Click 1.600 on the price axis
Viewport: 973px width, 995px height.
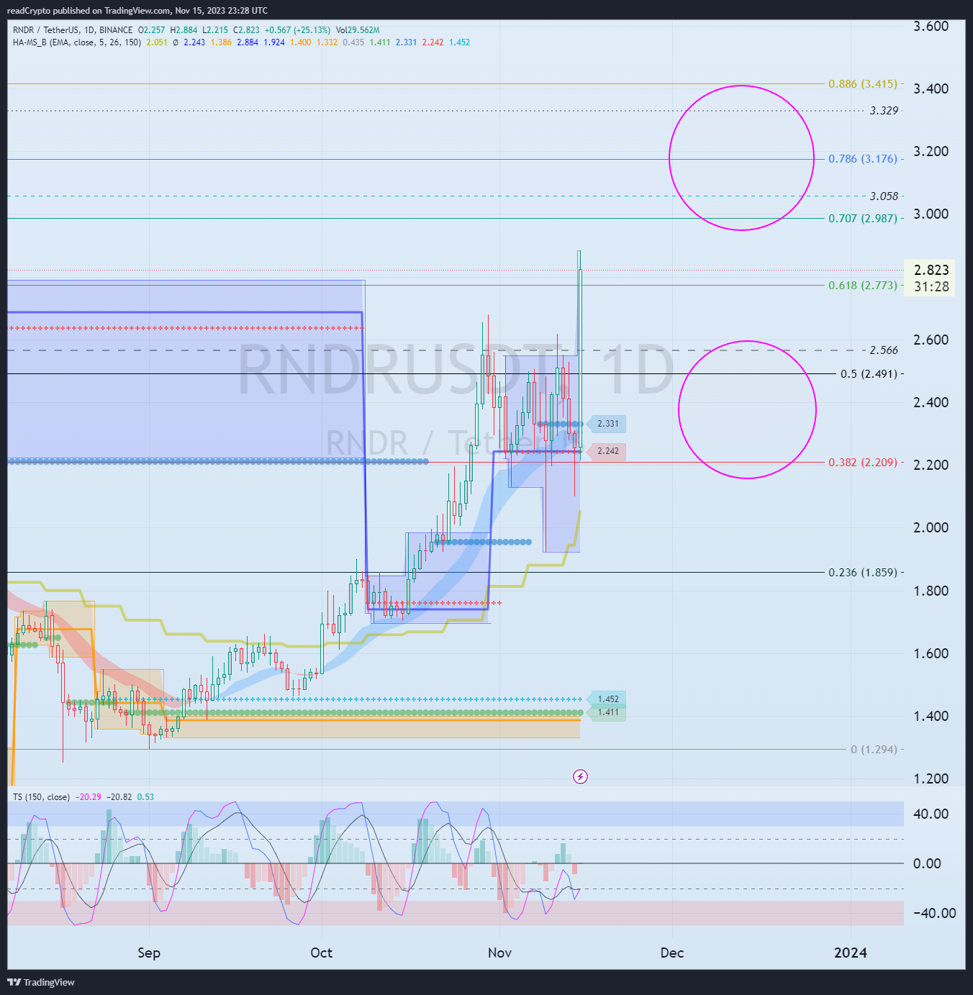click(931, 653)
